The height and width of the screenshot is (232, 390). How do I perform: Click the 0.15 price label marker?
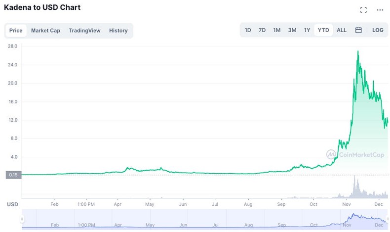[x=12, y=174]
